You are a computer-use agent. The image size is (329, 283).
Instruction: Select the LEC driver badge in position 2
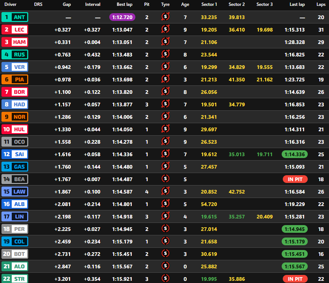coord(15,30)
